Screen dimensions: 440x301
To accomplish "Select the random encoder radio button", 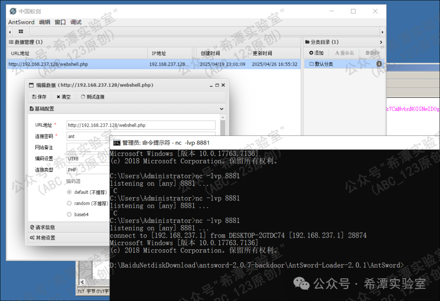I will (x=69, y=203).
